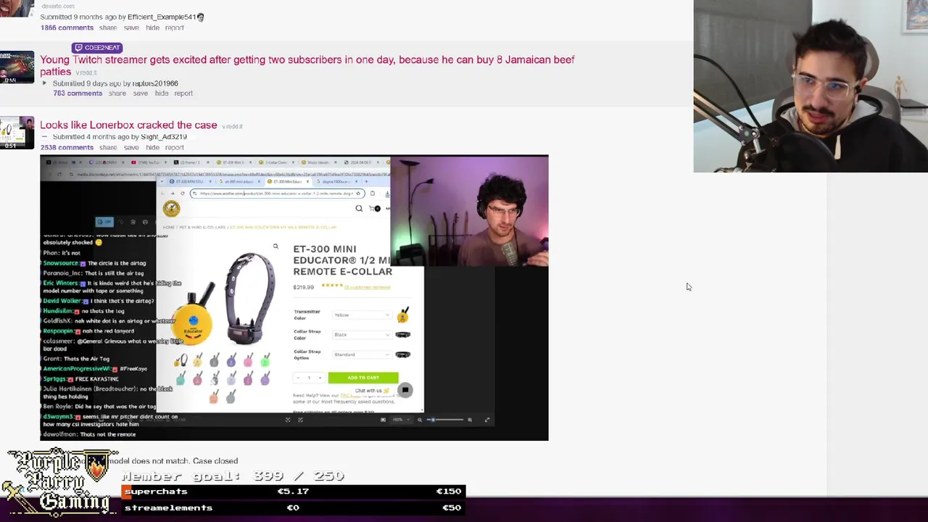Open 'Looks like Lonerbox cracked the case' post
The width and height of the screenshot is (928, 522).
(x=128, y=125)
